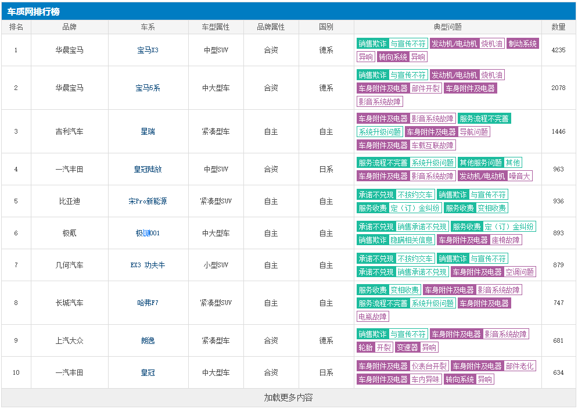Click the EX3 功夫牛 link
The height and width of the screenshot is (409, 578).
(x=148, y=266)
